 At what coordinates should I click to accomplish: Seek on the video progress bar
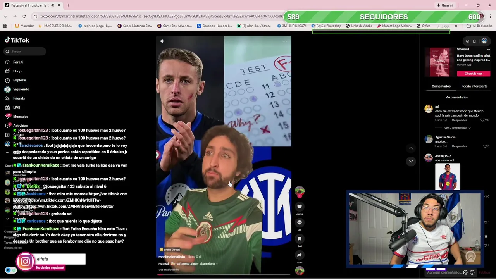click(224, 274)
